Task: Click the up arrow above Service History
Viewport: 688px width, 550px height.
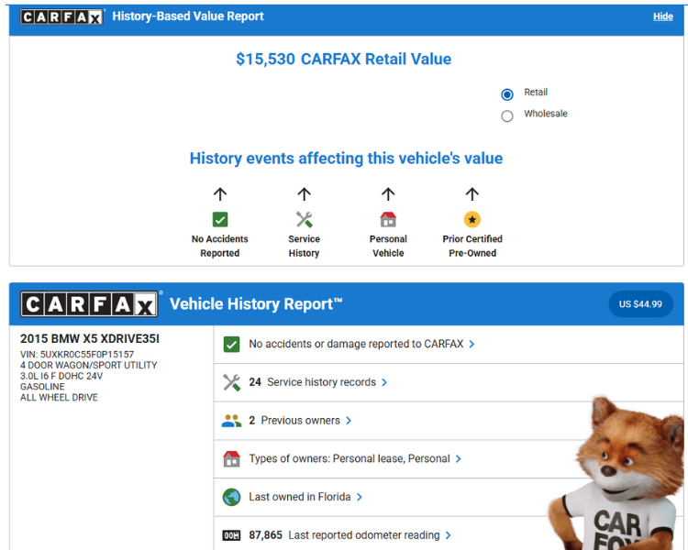Action: (304, 193)
